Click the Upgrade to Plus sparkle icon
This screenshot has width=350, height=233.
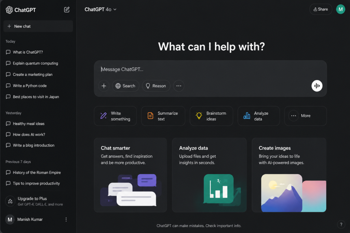[x=10, y=201]
